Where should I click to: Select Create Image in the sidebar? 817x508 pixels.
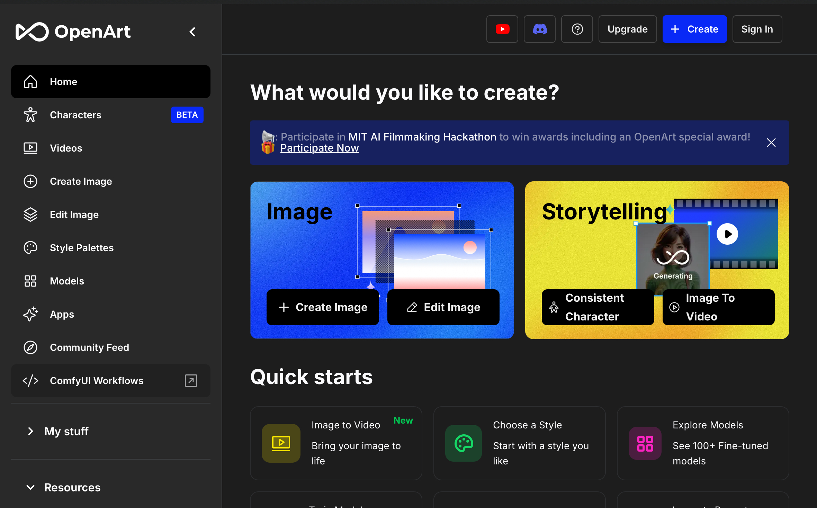click(x=111, y=181)
